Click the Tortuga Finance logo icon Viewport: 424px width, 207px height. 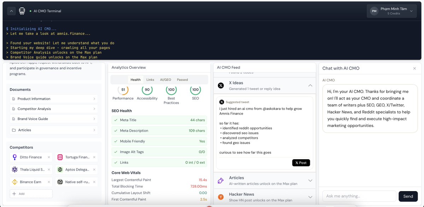click(60, 157)
